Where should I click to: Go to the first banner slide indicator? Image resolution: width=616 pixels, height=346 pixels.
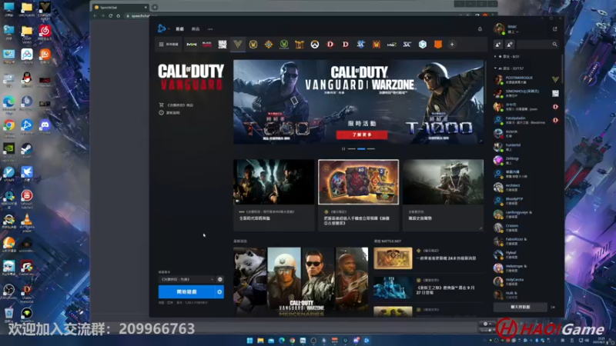[x=352, y=148]
